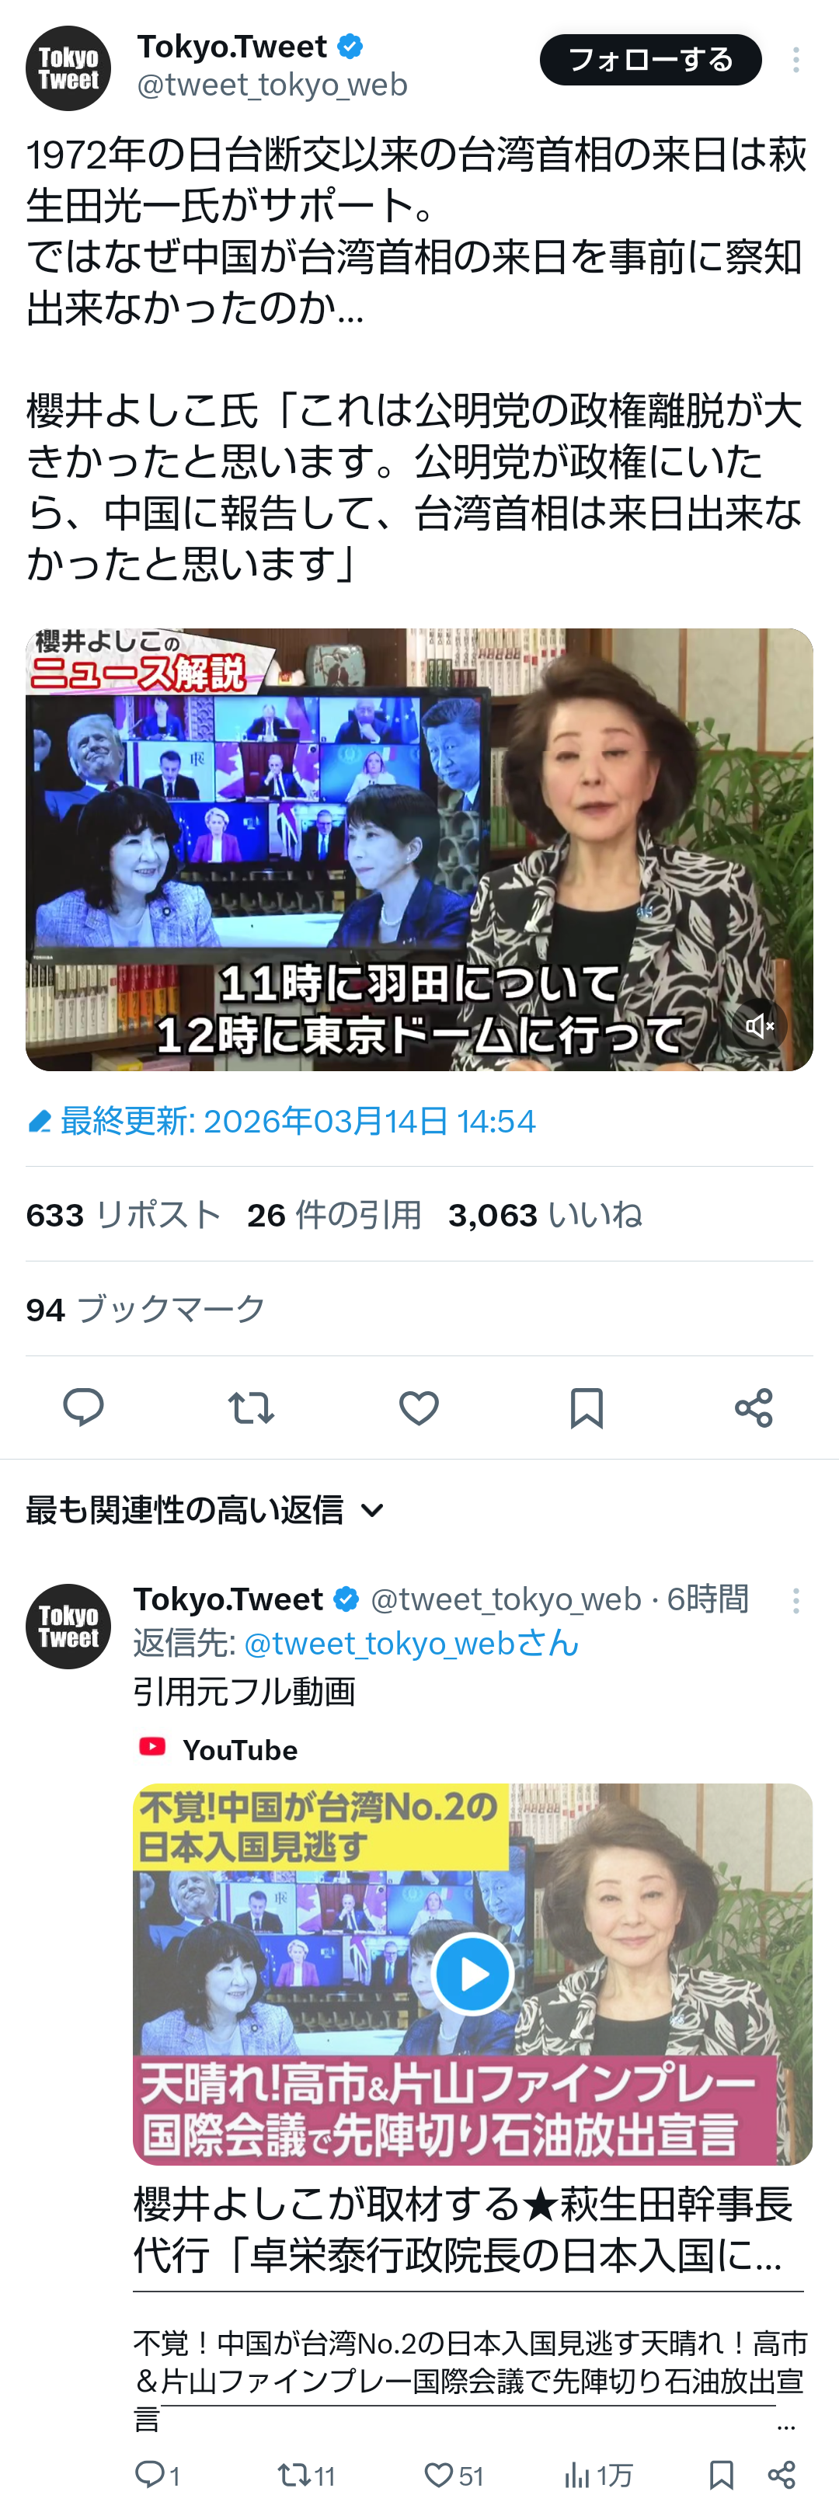The image size is (839, 2502).
Task: Open the 633 リポスト list
Action: 124,1214
